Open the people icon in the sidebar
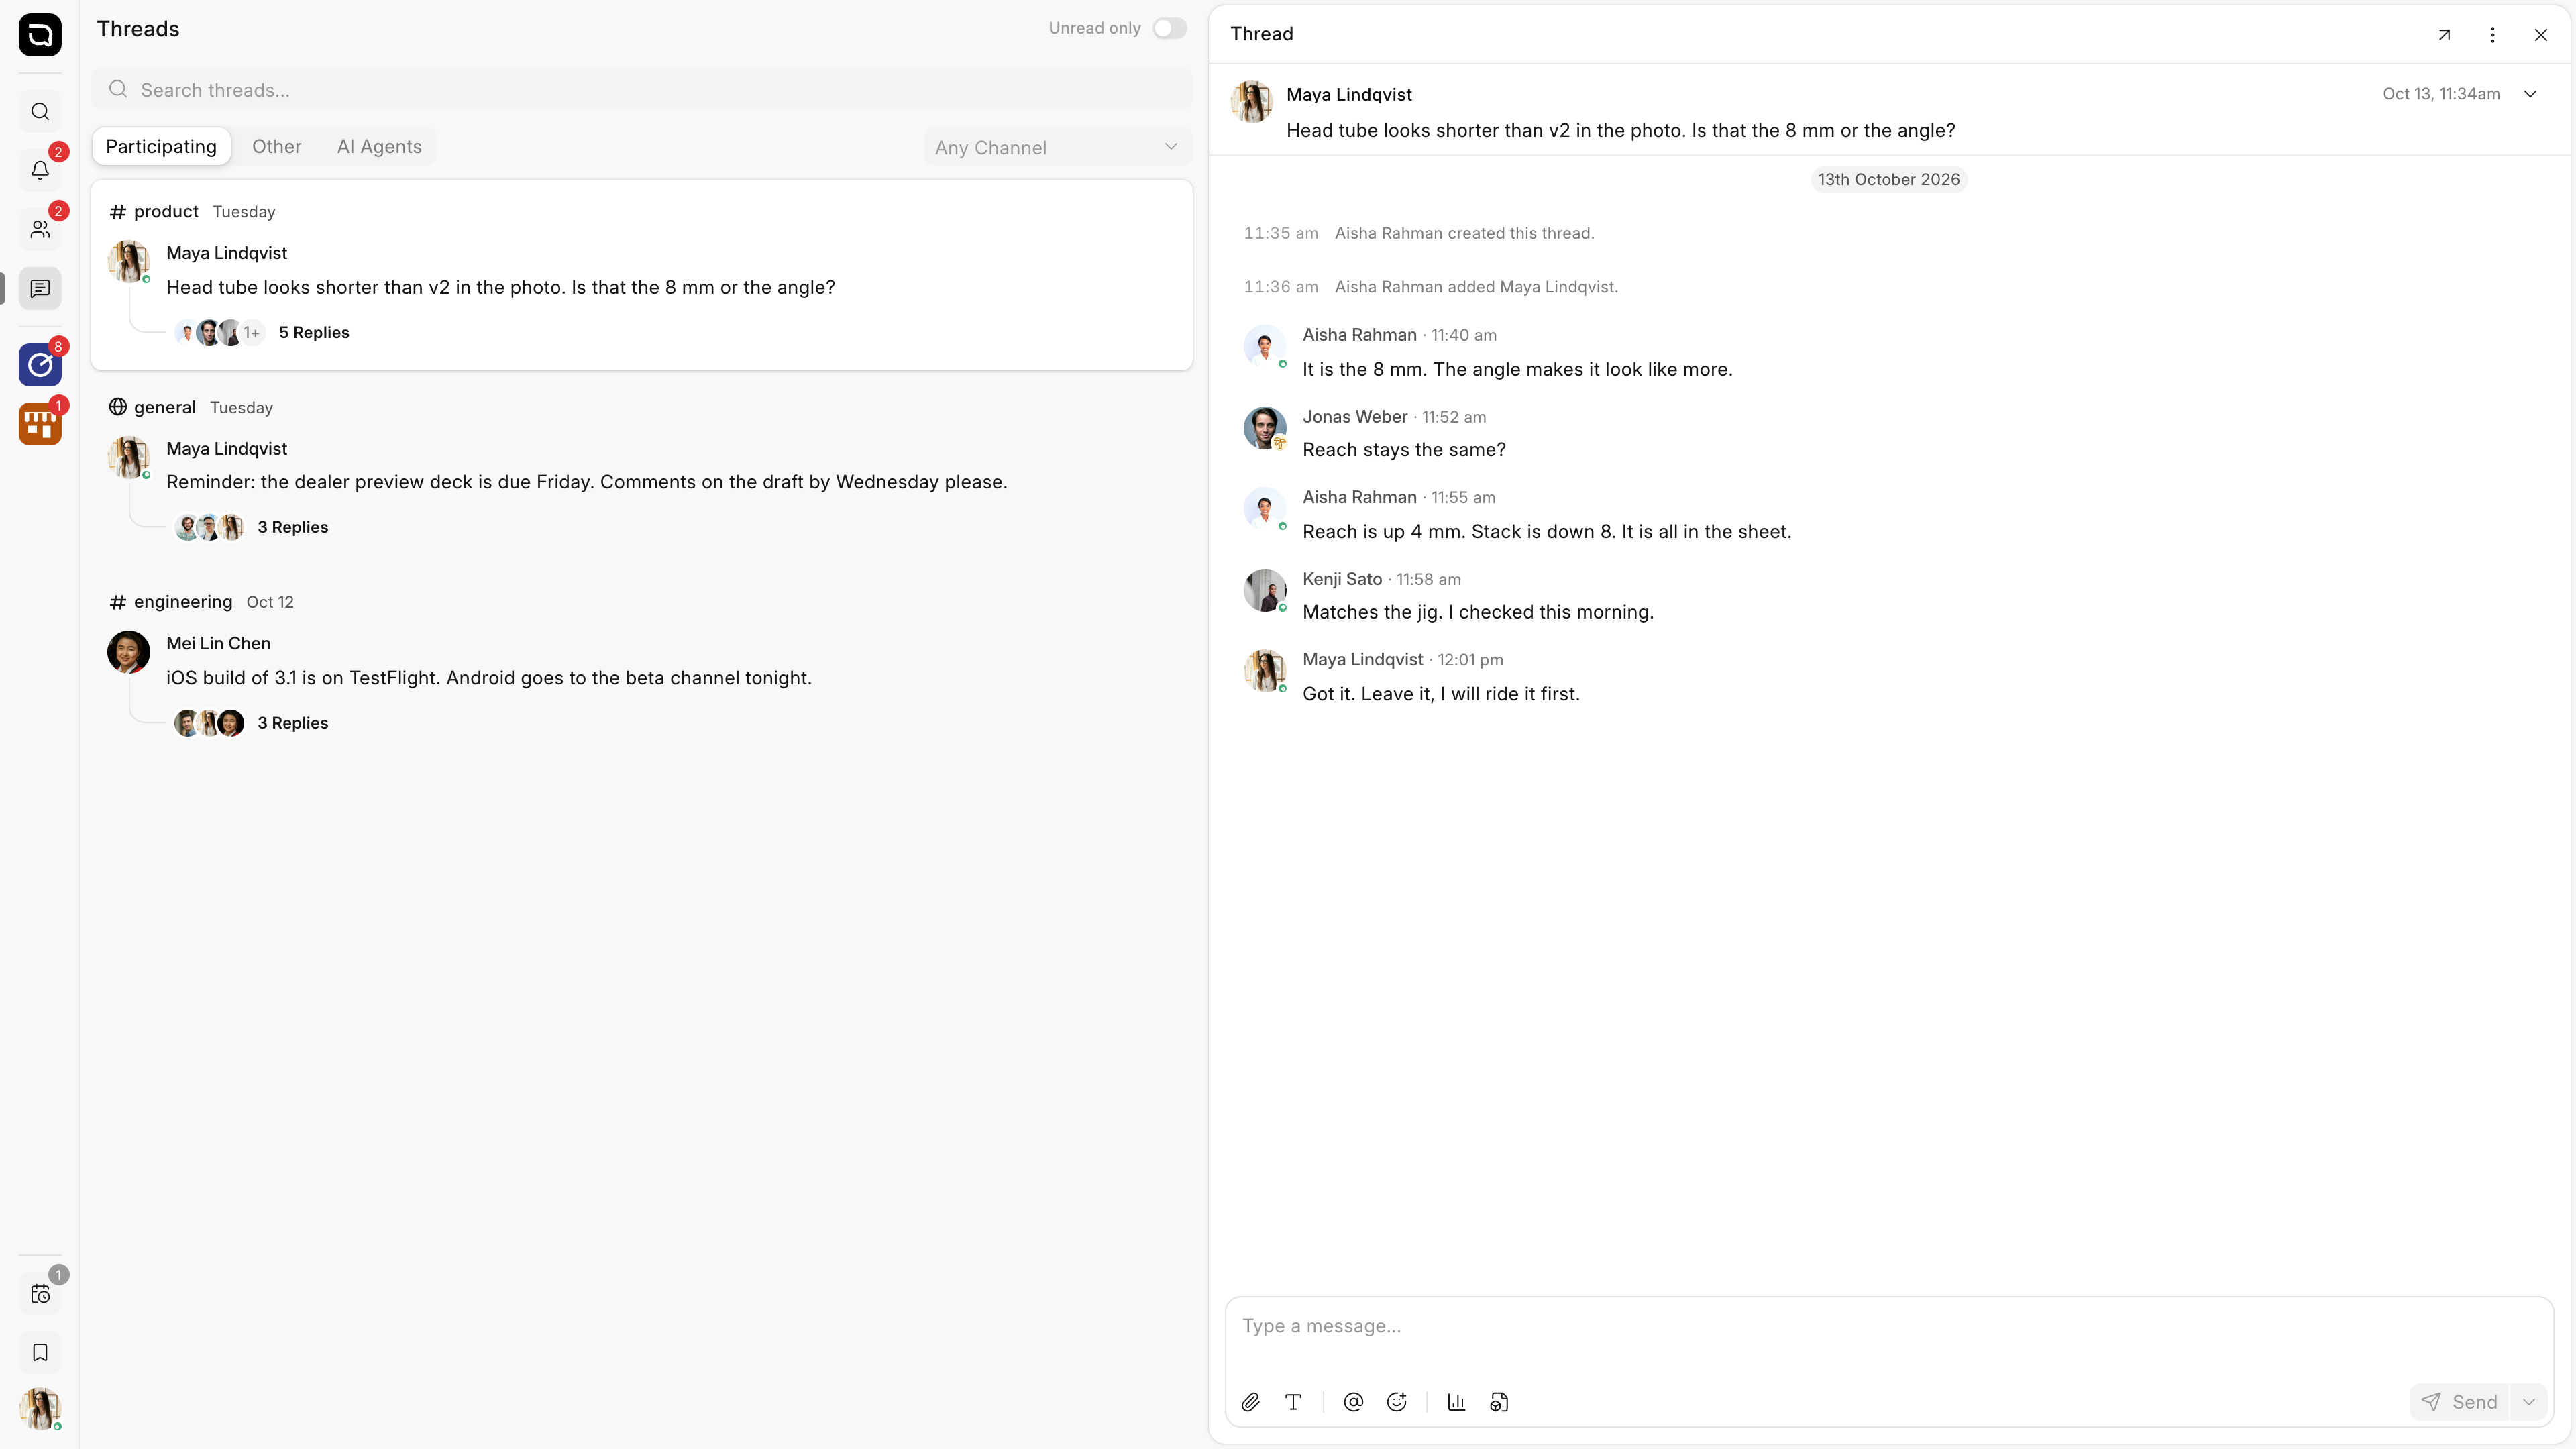2576x1449 pixels. point(40,229)
